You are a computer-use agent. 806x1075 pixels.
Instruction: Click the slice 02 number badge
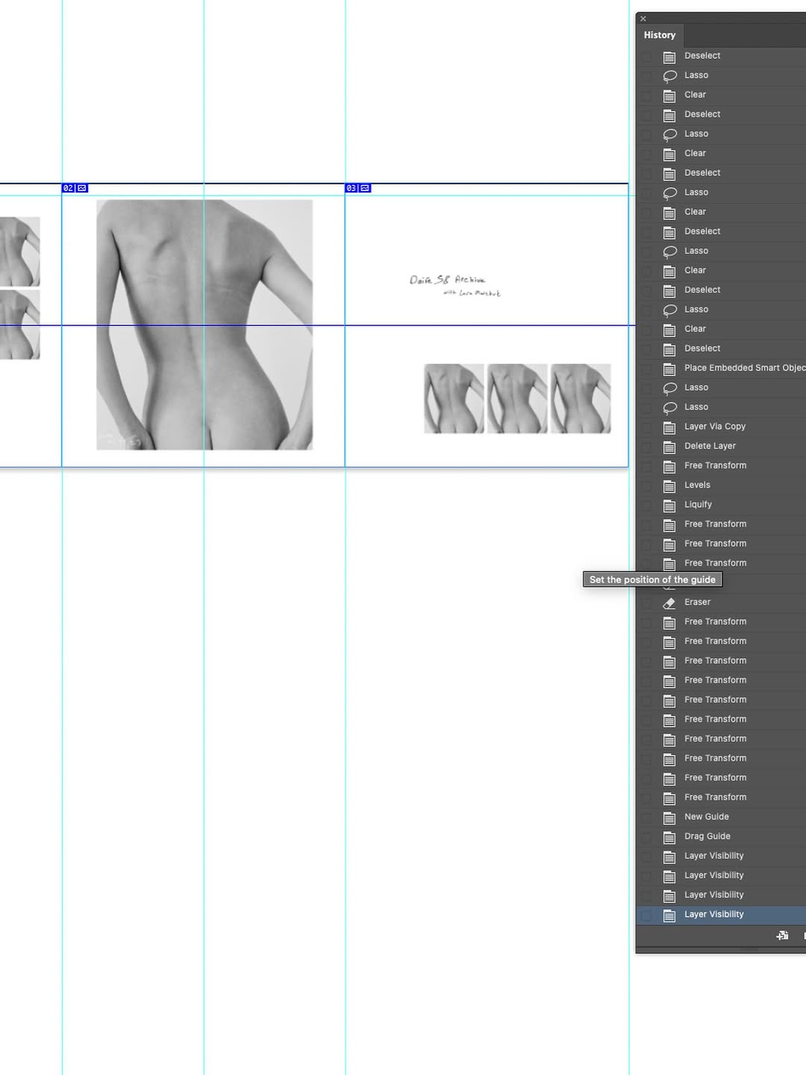68,188
